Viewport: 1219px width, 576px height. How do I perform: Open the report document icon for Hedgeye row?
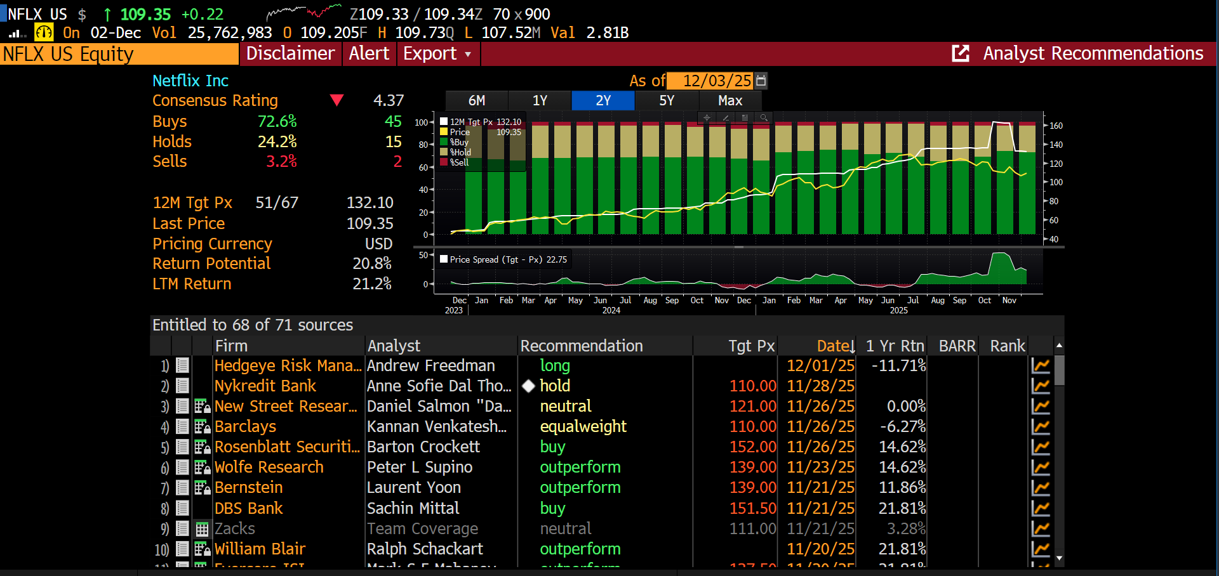(x=182, y=365)
